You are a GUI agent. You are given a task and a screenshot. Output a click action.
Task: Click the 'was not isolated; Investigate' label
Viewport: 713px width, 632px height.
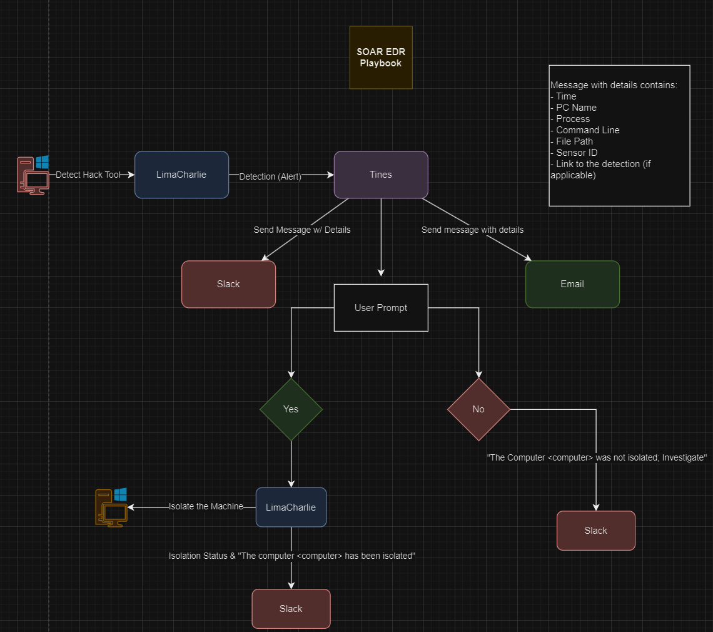597,457
